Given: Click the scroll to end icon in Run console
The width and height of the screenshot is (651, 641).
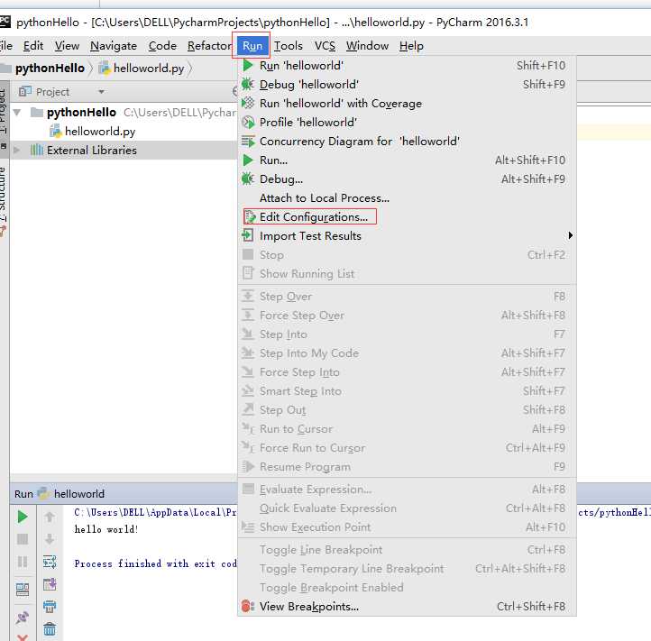Looking at the screenshot, I should click(x=50, y=584).
